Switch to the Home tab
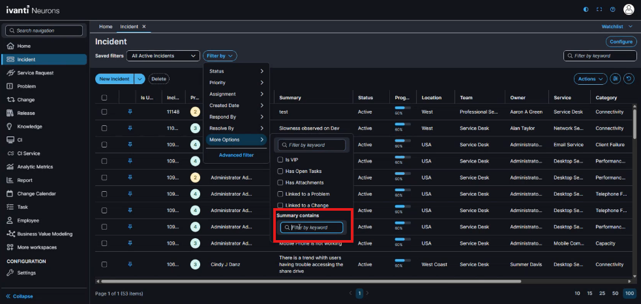 tap(105, 26)
